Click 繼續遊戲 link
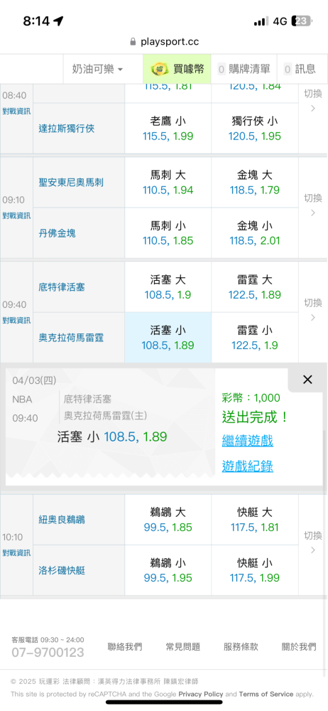 (248, 440)
